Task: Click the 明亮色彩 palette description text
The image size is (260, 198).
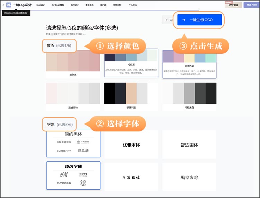Action: 189,72
